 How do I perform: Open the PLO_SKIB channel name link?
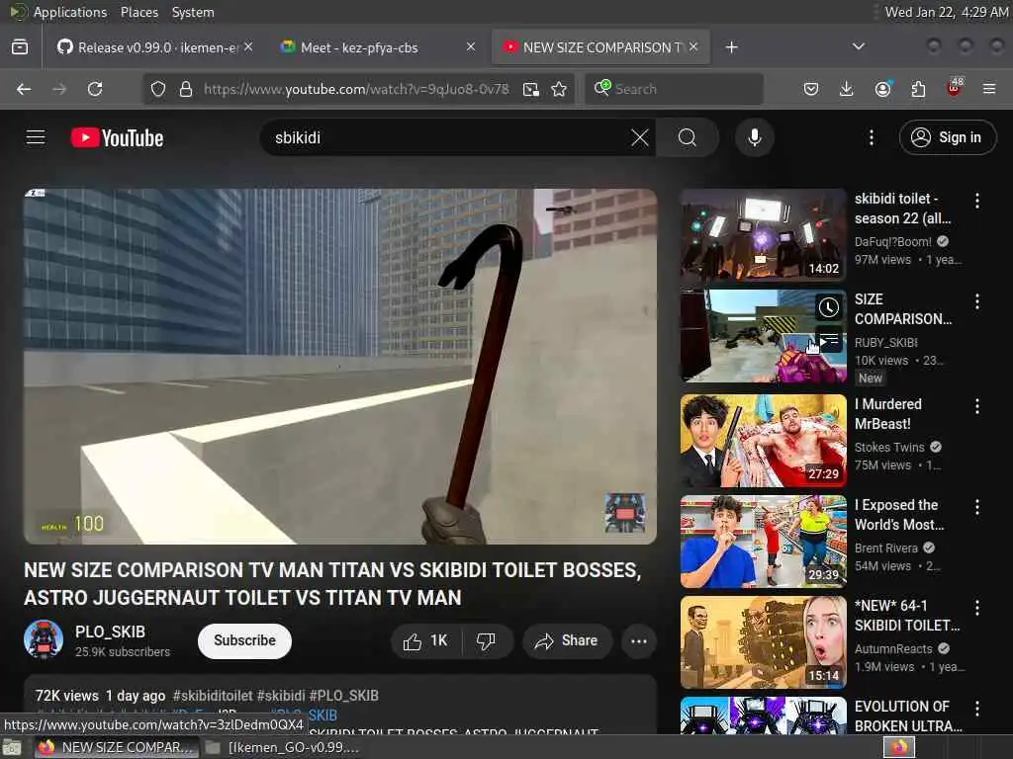click(x=111, y=632)
